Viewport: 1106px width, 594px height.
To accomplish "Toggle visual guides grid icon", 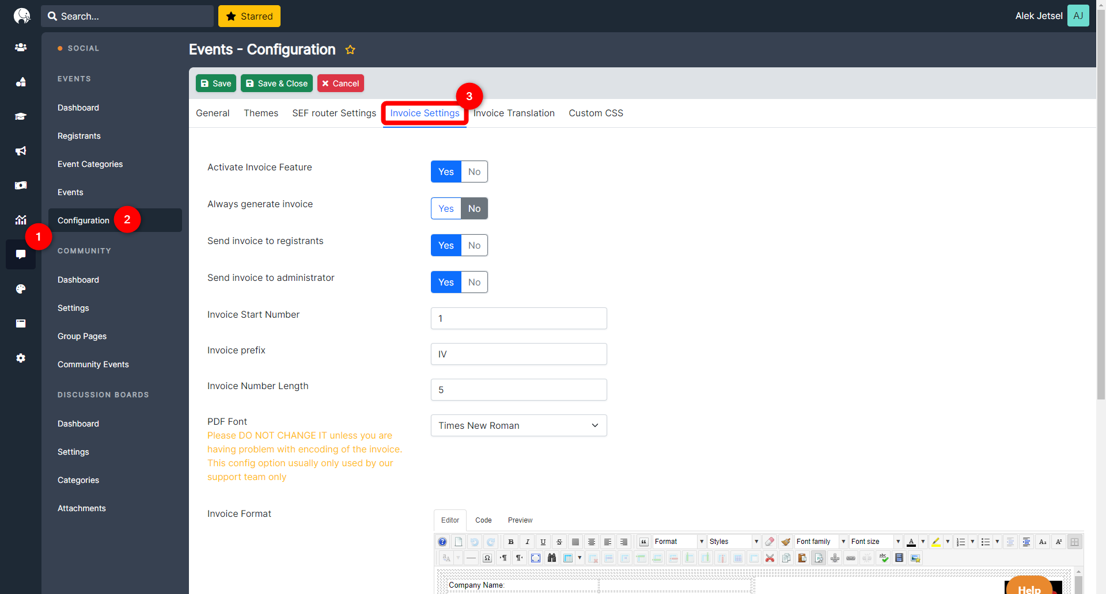I will pos(1075,542).
